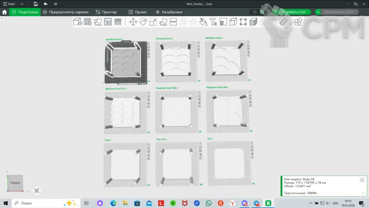The width and height of the screenshot is (369, 208).
Task: Select the 90x52mm Oval Tall plate
Action: (228, 111)
